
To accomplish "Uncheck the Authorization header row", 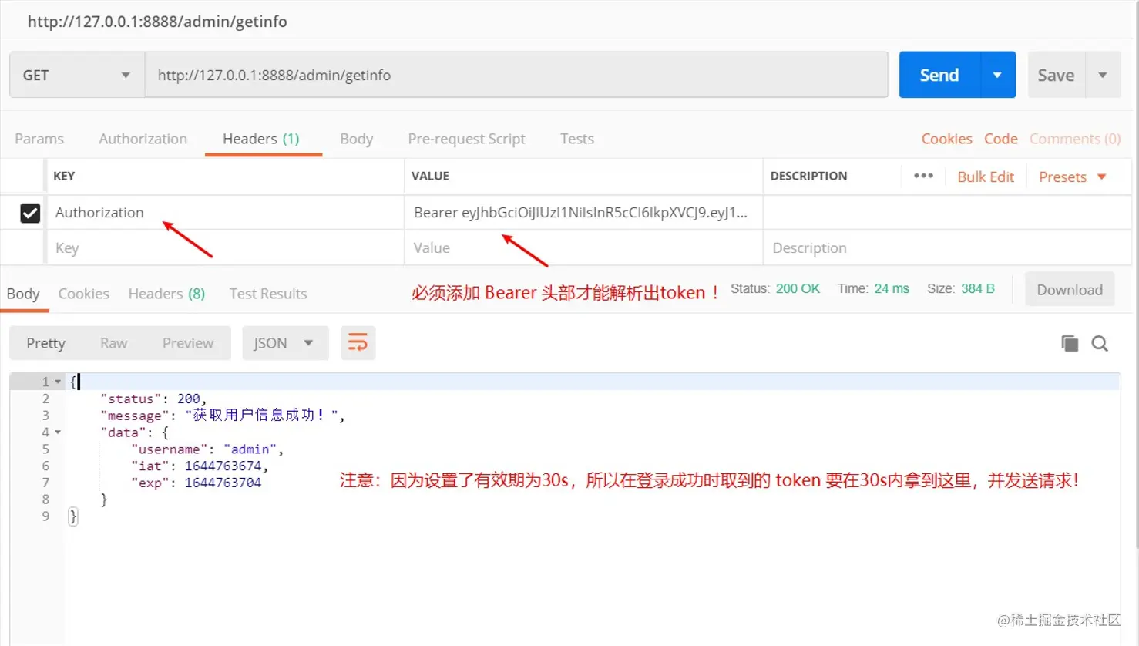I will coord(31,213).
